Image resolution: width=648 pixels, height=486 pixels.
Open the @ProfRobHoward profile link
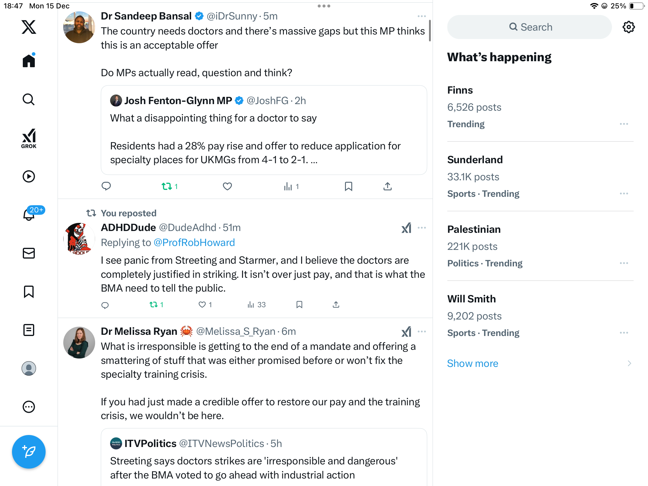(194, 242)
